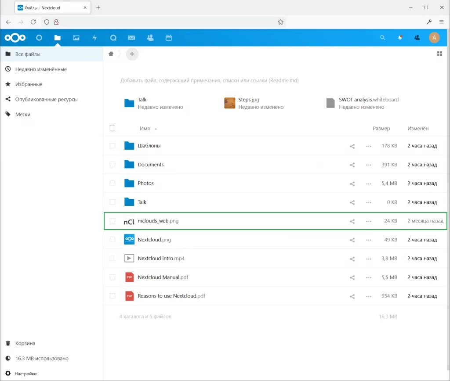This screenshot has width=450, height=381.
Task: Click the plus button to add new file
Action: pyautogui.click(x=132, y=54)
